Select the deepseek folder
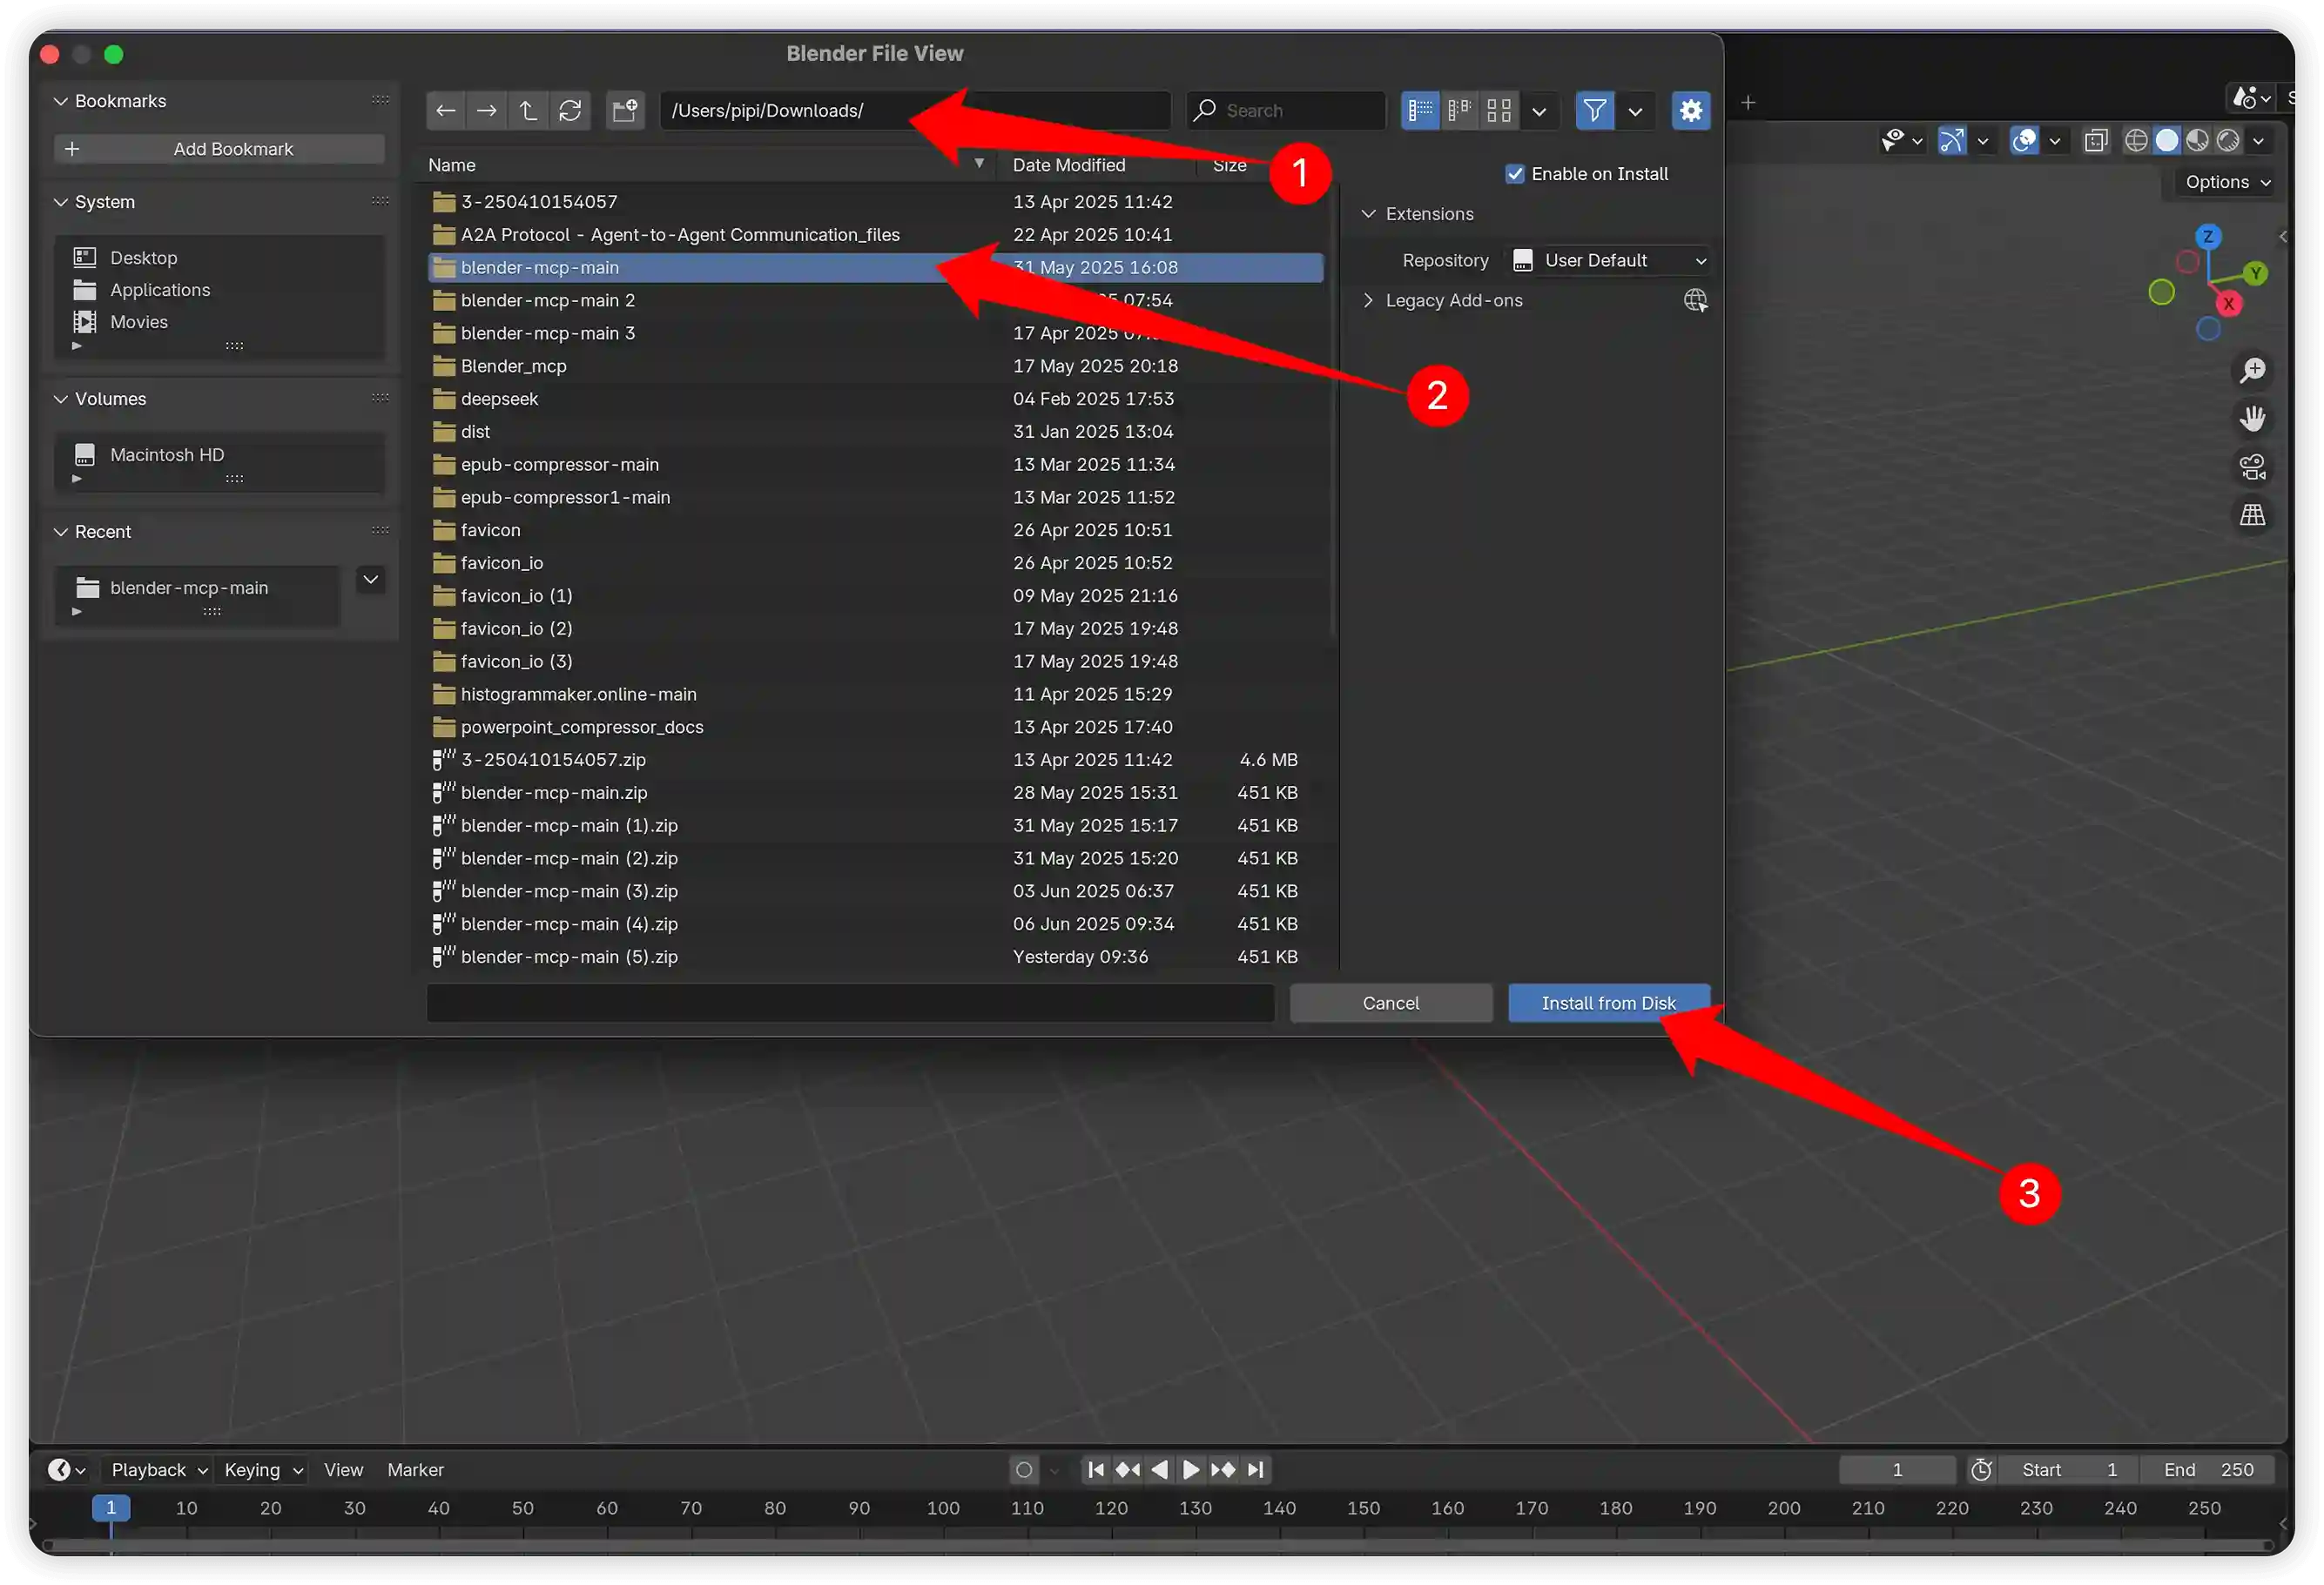The image size is (2324, 1585). tap(875, 400)
